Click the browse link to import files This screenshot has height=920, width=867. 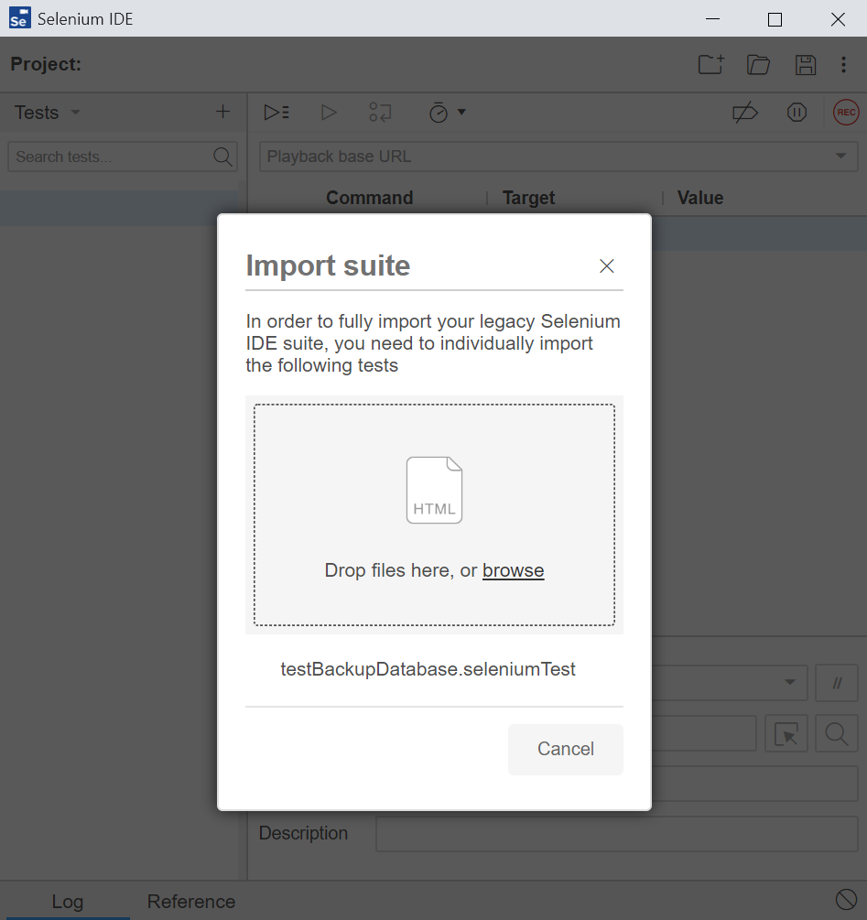pyautogui.click(x=513, y=570)
